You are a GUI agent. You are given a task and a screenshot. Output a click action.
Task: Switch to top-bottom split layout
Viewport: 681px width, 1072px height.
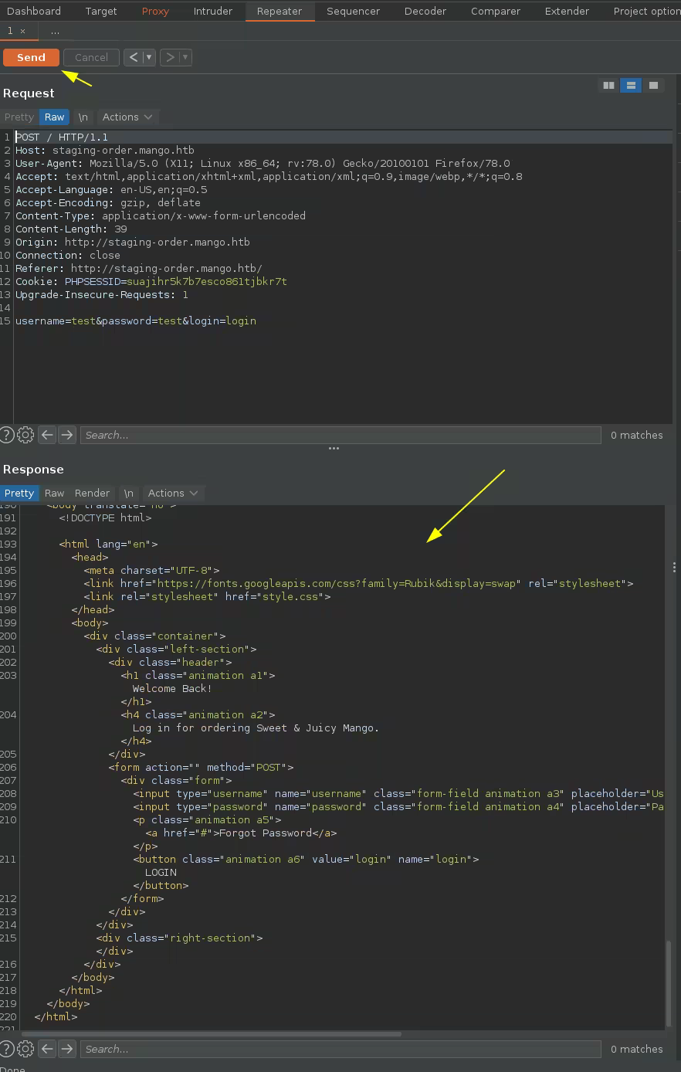coord(631,85)
